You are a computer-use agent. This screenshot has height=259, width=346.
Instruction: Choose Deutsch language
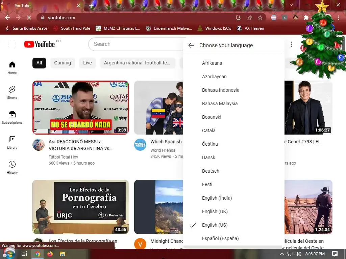(234, 171)
